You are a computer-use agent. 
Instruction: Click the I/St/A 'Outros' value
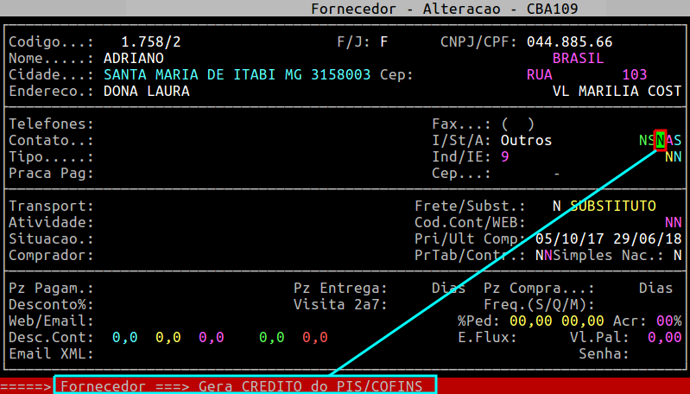point(526,140)
